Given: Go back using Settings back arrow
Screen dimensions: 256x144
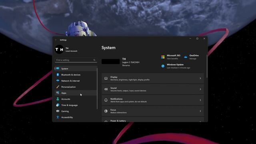Looking at the screenshot, I should point(56,40).
